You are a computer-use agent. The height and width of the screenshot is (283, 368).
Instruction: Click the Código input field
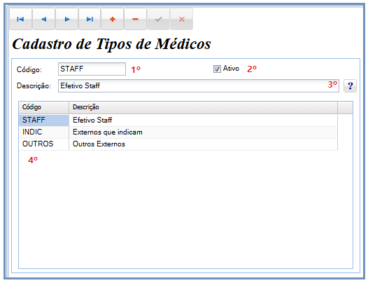92,69
